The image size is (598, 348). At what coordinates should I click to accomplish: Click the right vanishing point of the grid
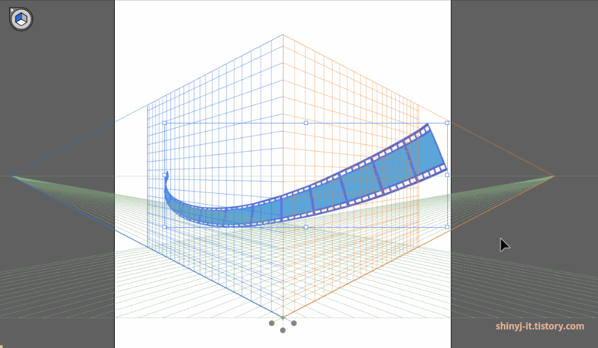point(554,176)
